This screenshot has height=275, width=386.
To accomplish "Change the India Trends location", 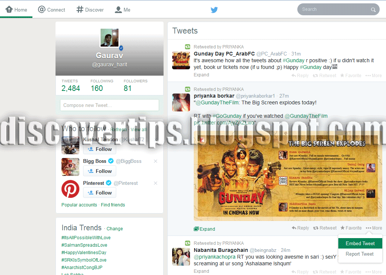I will [114, 229].
